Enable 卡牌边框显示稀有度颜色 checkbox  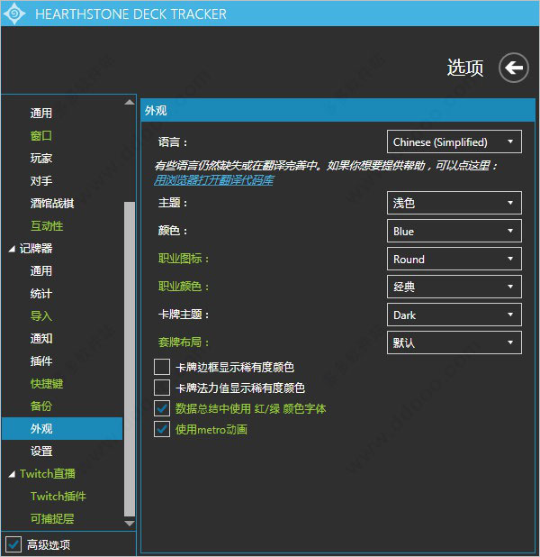(162, 367)
